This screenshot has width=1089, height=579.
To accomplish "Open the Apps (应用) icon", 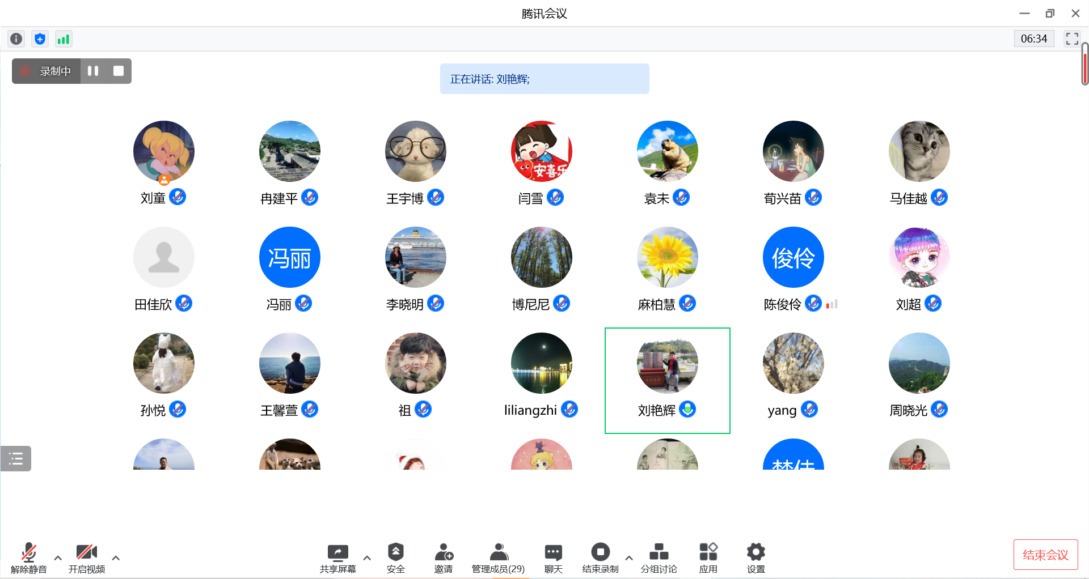I will point(708,557).
